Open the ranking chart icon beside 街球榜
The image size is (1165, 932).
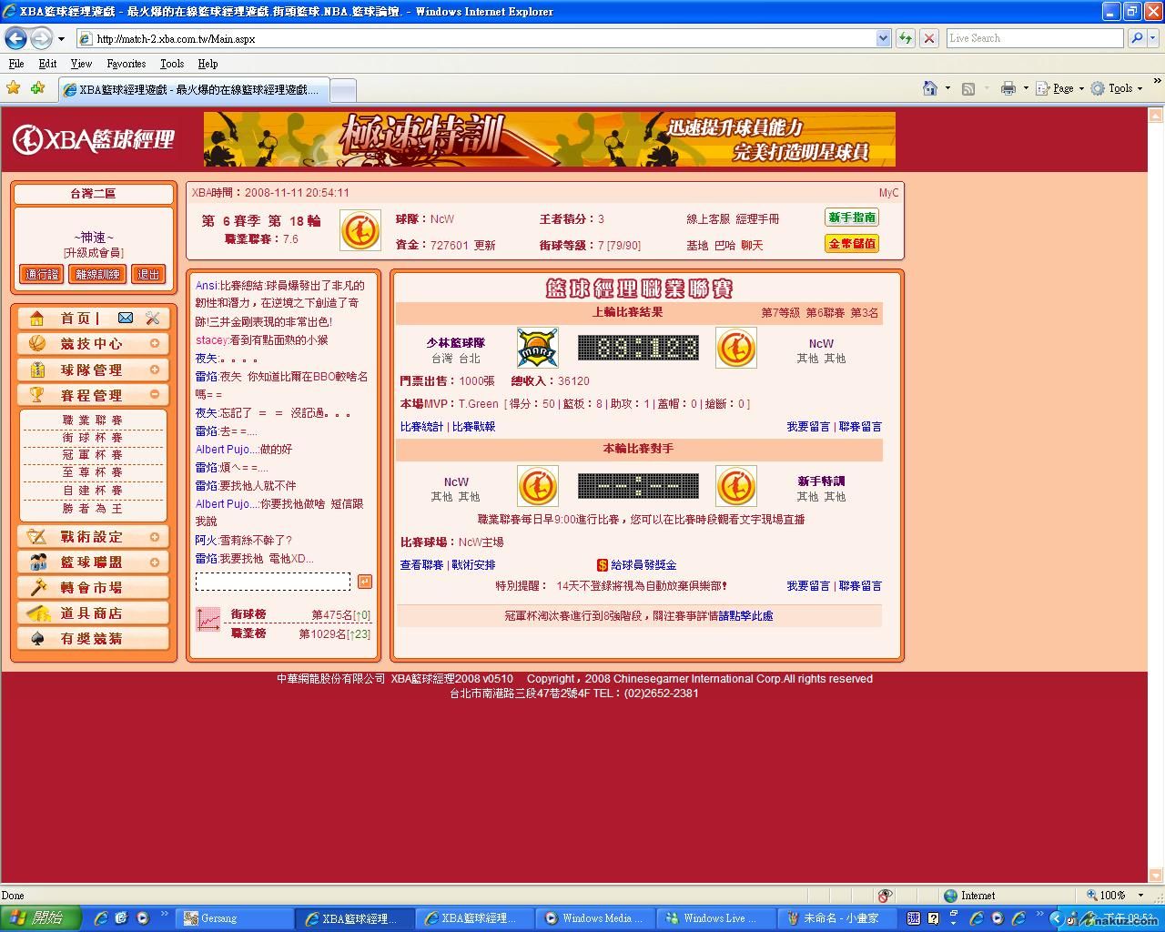(x=208, y=620)
